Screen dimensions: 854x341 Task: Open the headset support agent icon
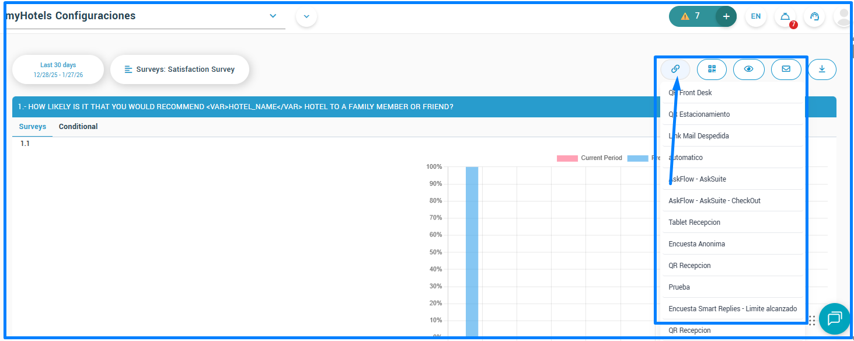pos(814,16)
